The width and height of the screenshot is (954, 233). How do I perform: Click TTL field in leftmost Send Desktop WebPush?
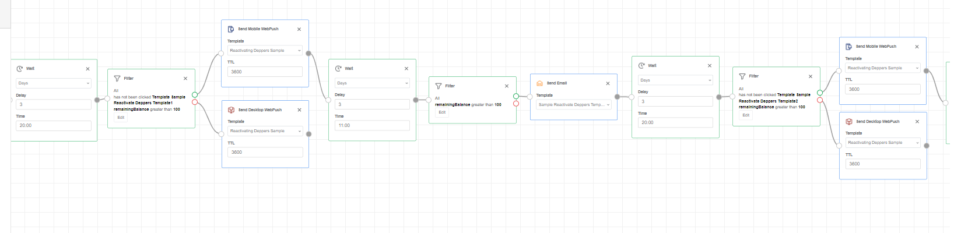point(265,152)
